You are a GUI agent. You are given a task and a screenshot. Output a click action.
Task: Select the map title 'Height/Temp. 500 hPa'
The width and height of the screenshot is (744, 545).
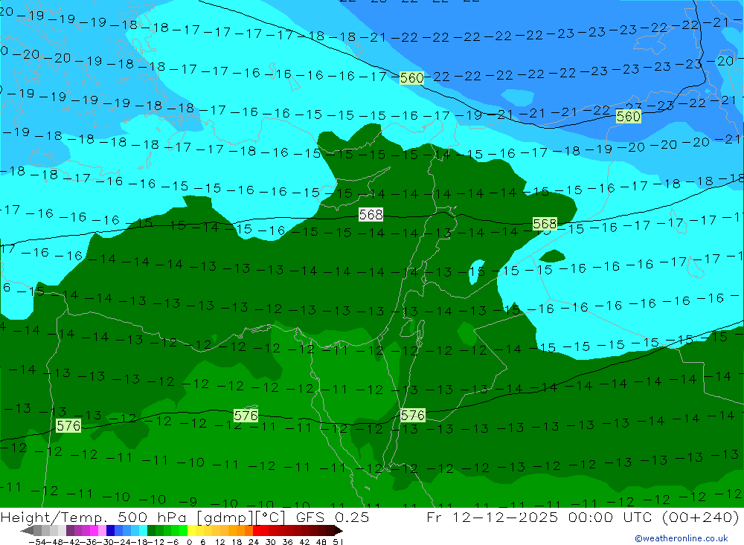pyautogui.click(x=94, y=517)
